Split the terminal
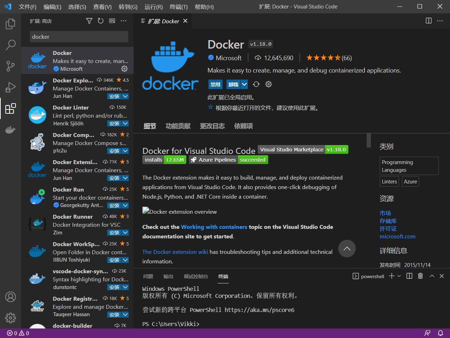This screenshot has height=338, width=450. [x=409, y=276]
